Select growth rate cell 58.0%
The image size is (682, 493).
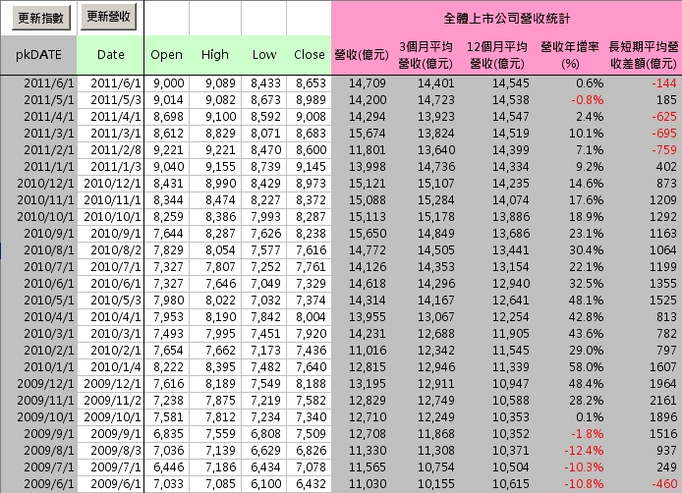[x=586, y=367]
